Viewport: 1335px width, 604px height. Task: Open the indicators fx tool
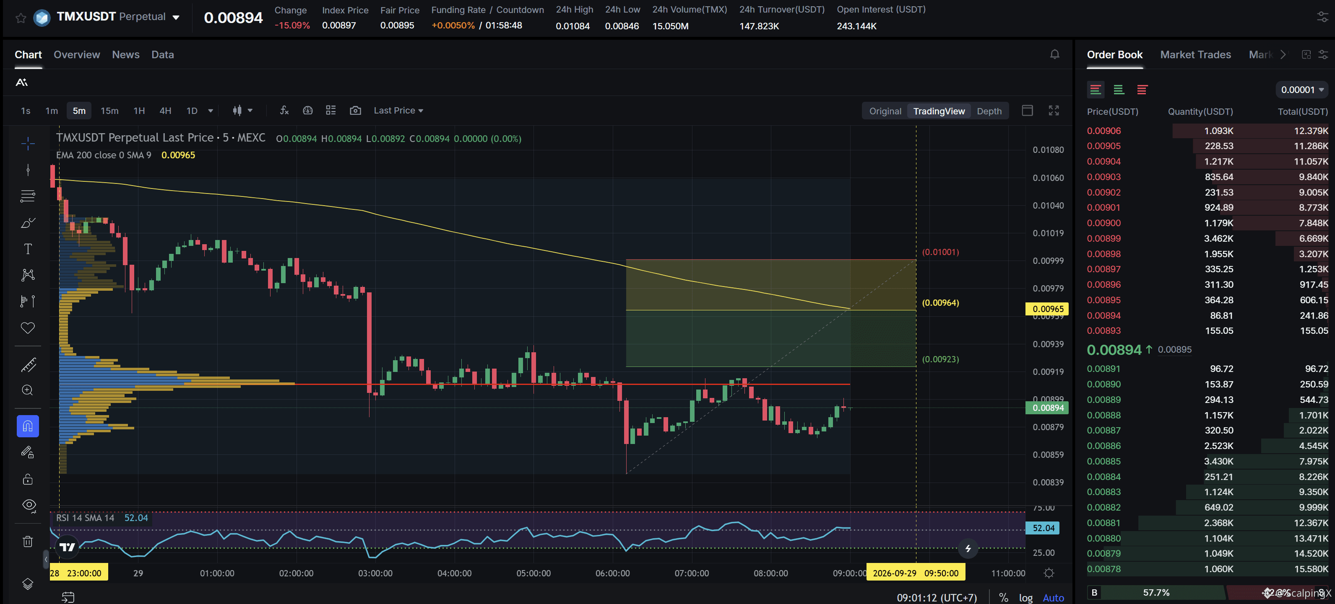tap(284, 110)
